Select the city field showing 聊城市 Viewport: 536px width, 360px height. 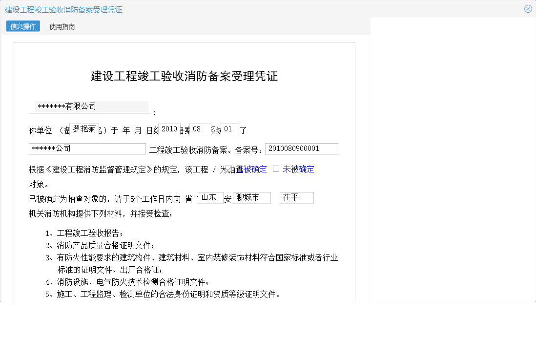[251, 197]
